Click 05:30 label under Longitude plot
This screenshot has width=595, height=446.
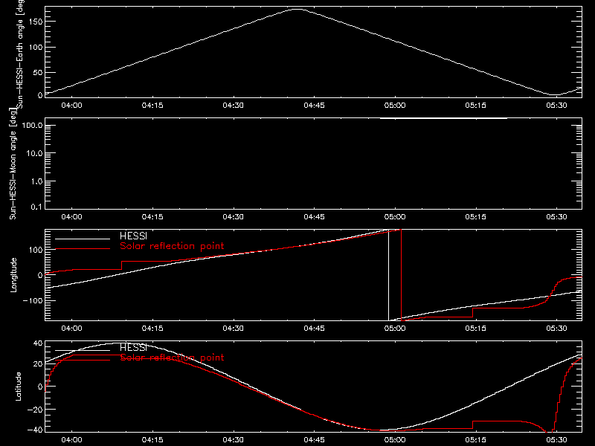[556, 328]
